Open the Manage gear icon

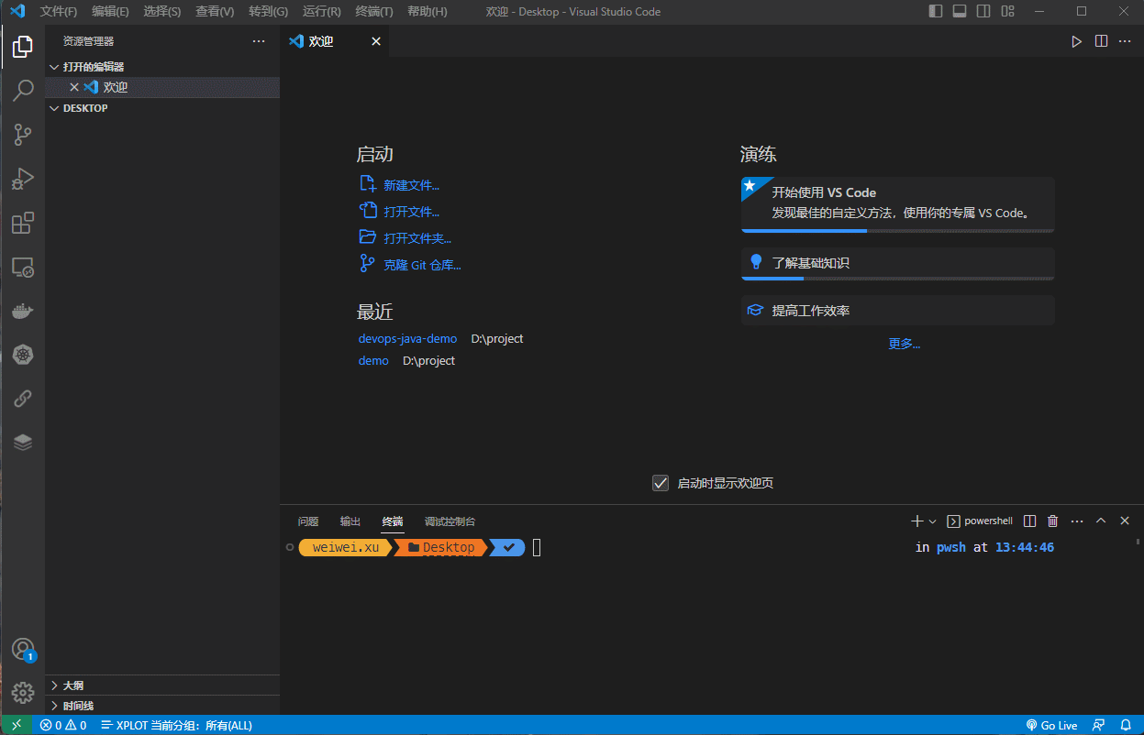(x=23, y=692)
